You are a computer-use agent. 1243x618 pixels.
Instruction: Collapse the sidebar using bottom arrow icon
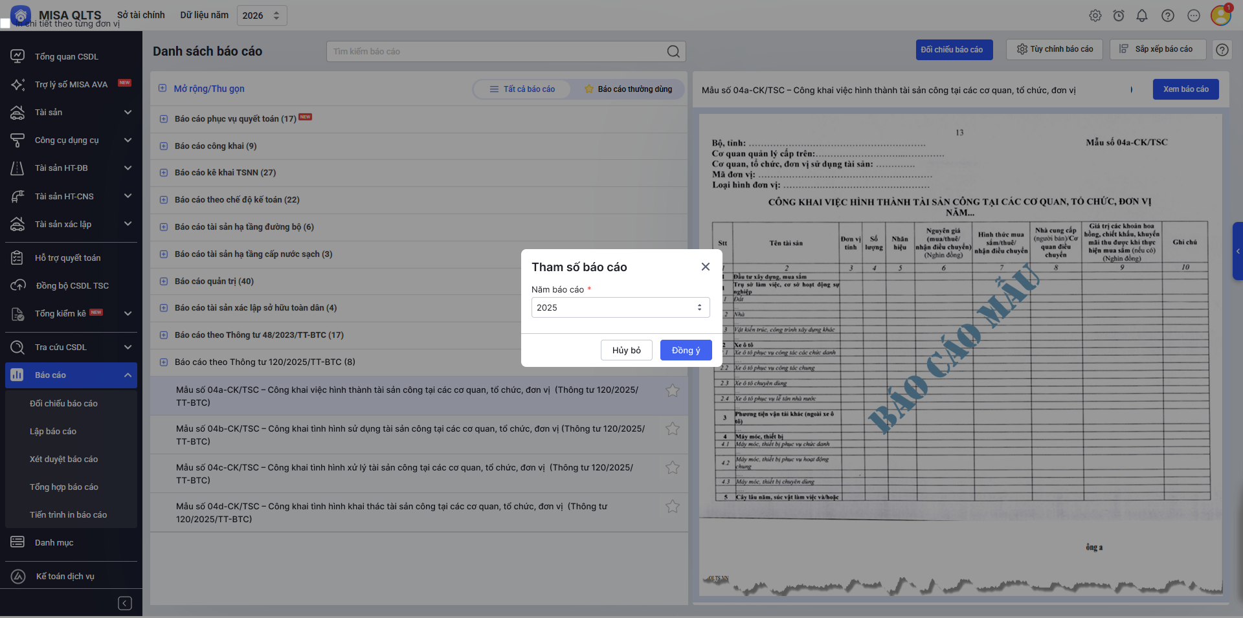click(x=125, y=603)
